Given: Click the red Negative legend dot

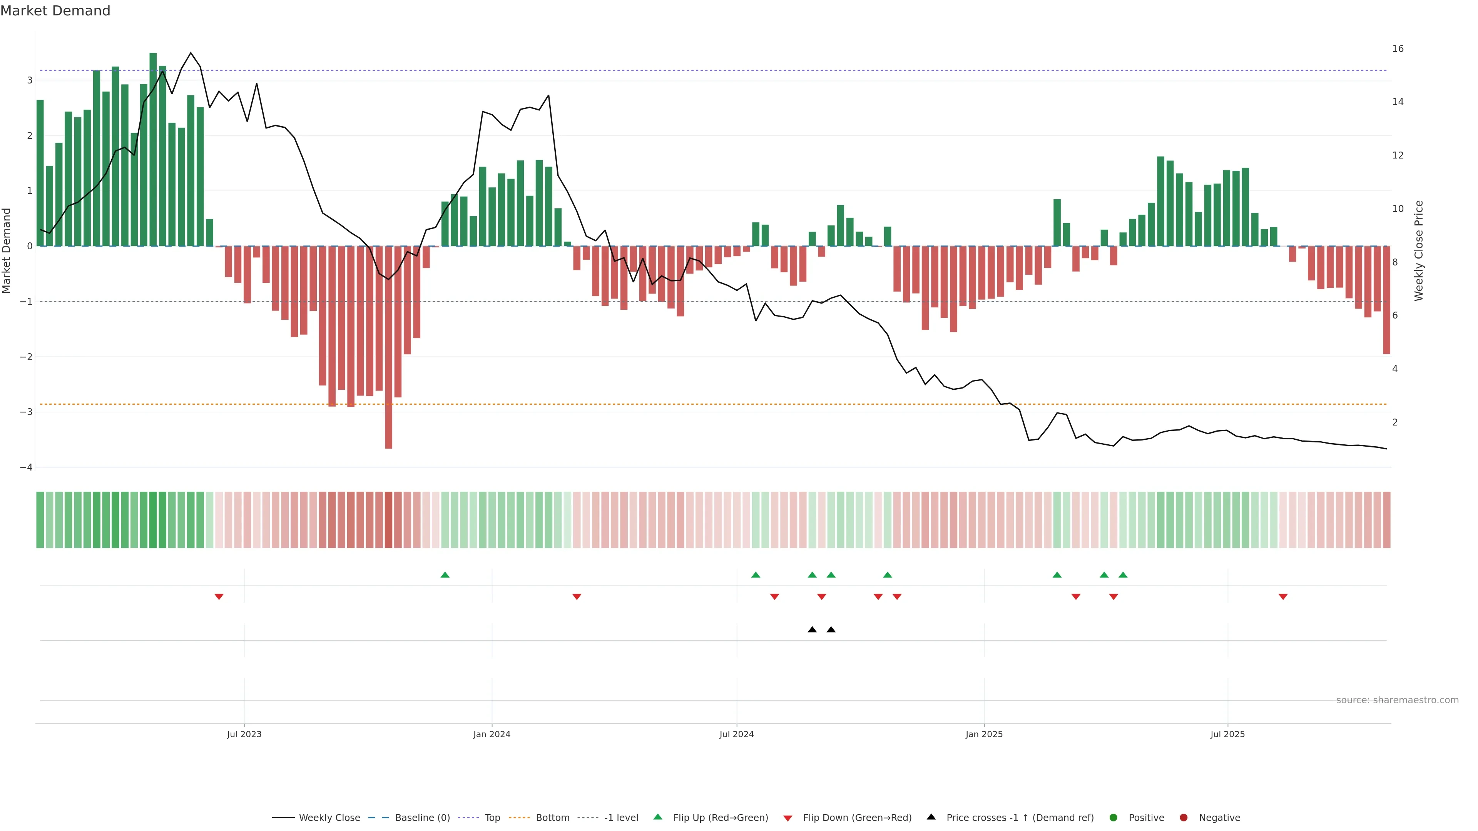Looking at the screenshot, I should [x=1184, y=818].
